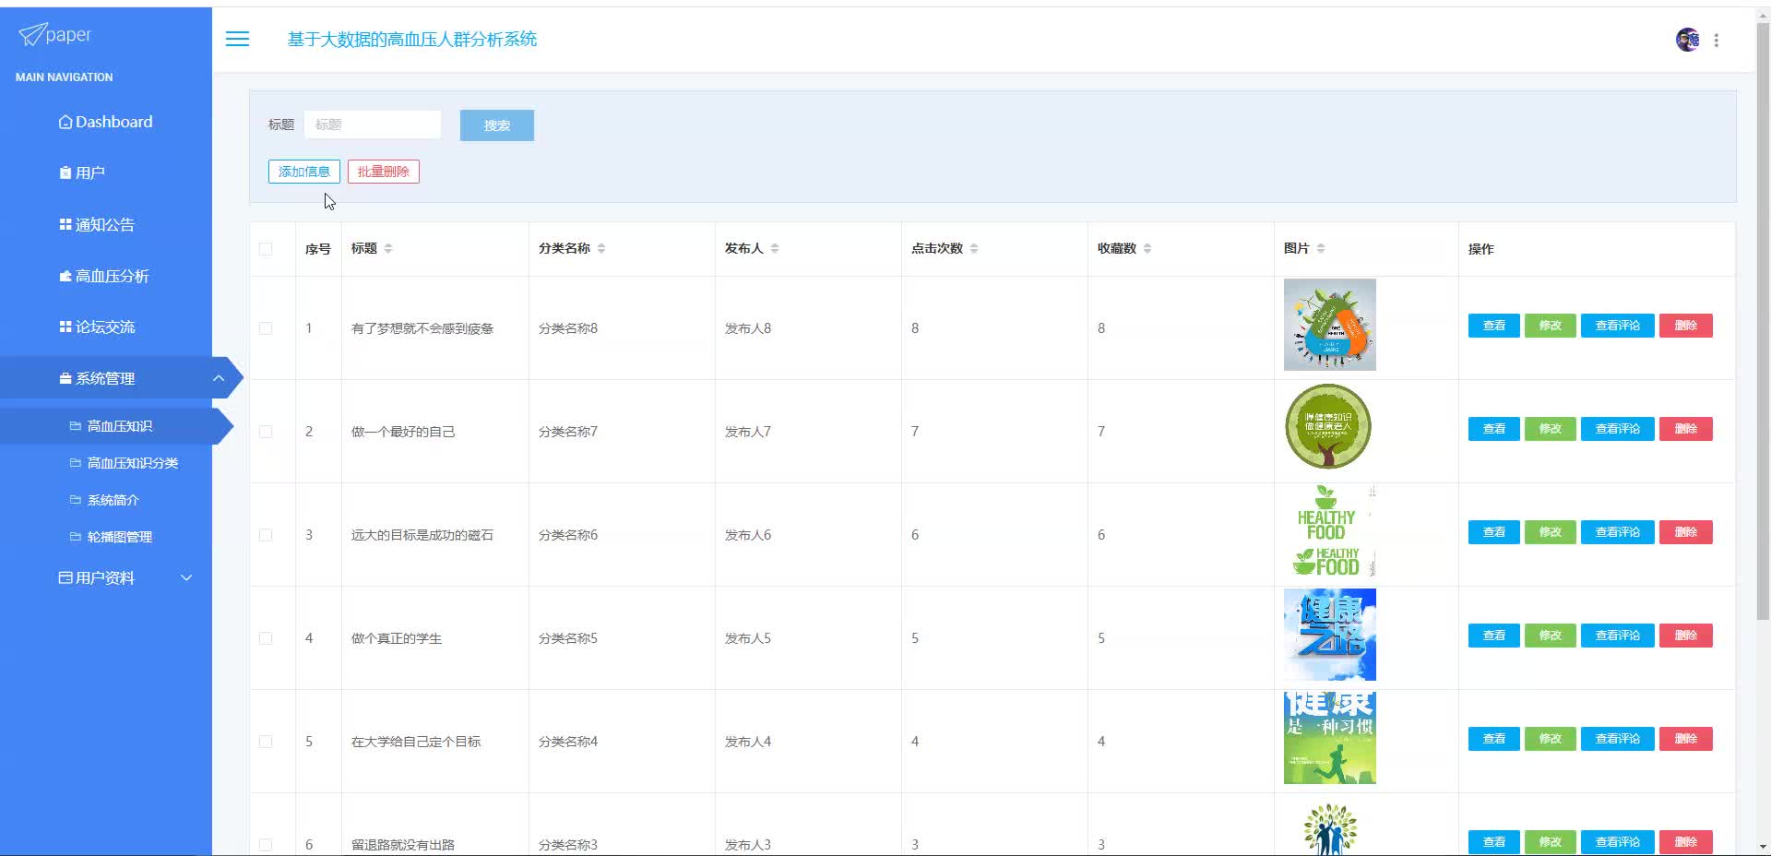Screen dimensions: 1771x856
Task: Check the checkbox for row 2
Action: 266,432
